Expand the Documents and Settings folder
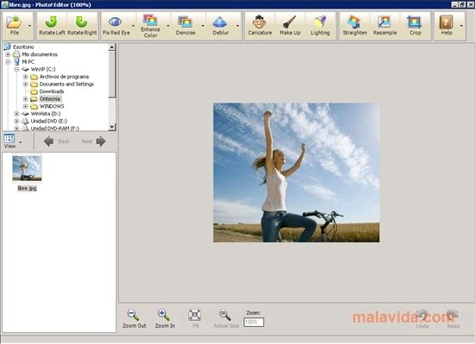Screen dimensions: 475x344 pyautogui.click(x=25, y=84)
